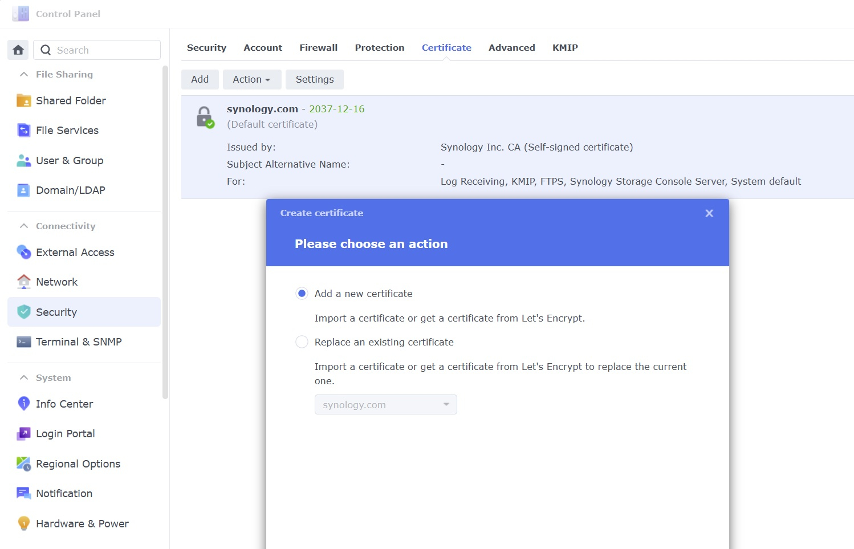Select Replace an existing certificate option
This screenshot has width=854, height=549.
pyautogui.click(x=302, y=342)
